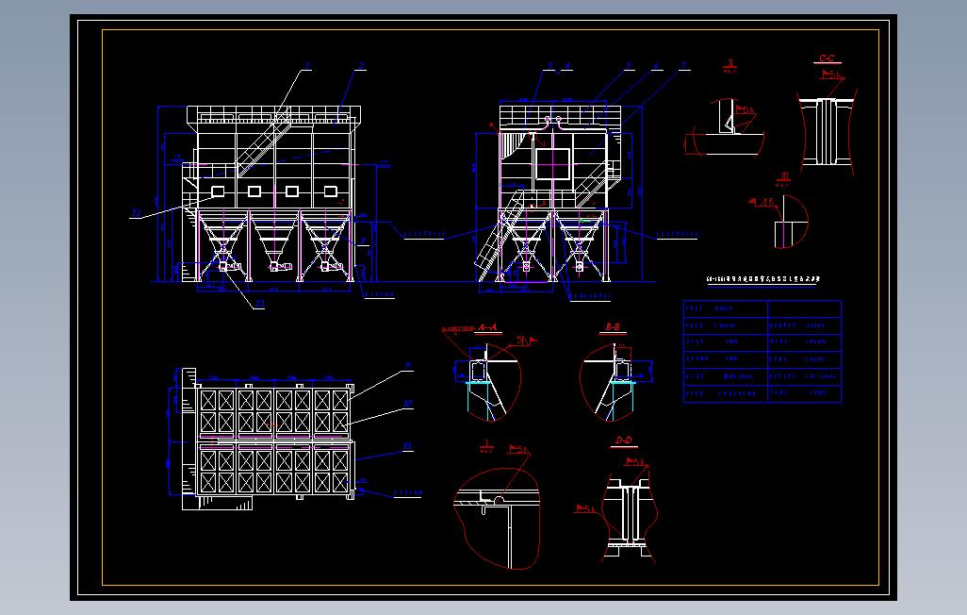Select the A-A section title
The height and width of the screenshot is (615, 967).
488,327
